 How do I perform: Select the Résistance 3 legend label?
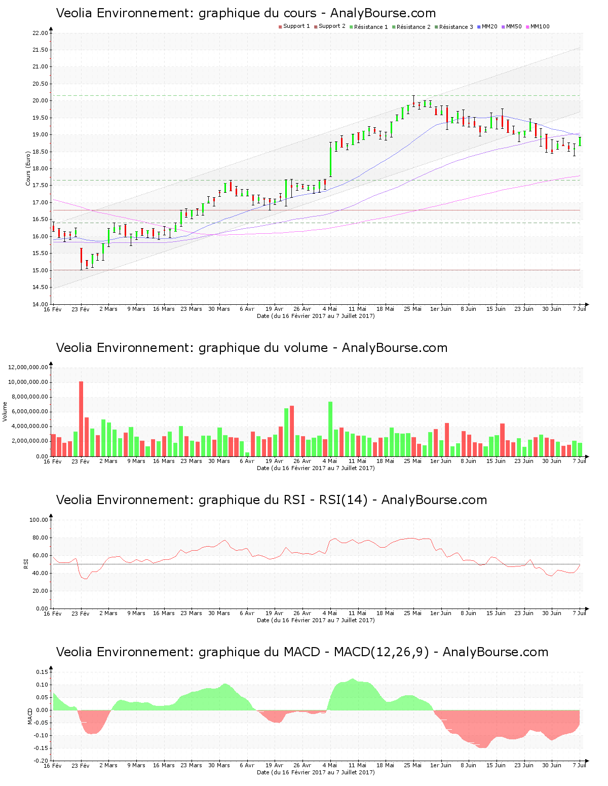[x=456, y=27]
